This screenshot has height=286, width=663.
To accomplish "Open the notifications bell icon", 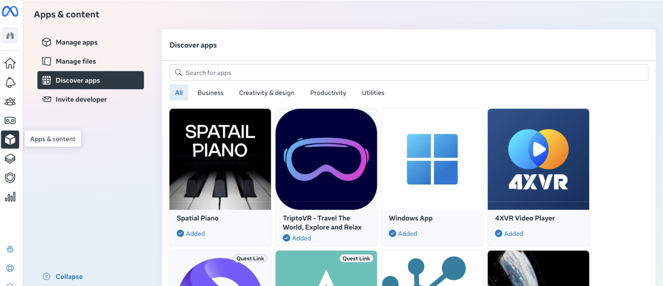I will coord(10,82).
